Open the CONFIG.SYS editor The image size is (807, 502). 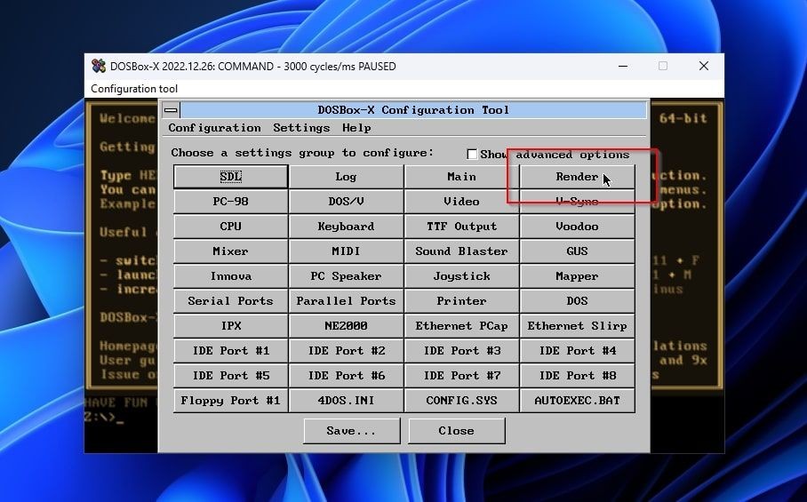tap(461, 401)
